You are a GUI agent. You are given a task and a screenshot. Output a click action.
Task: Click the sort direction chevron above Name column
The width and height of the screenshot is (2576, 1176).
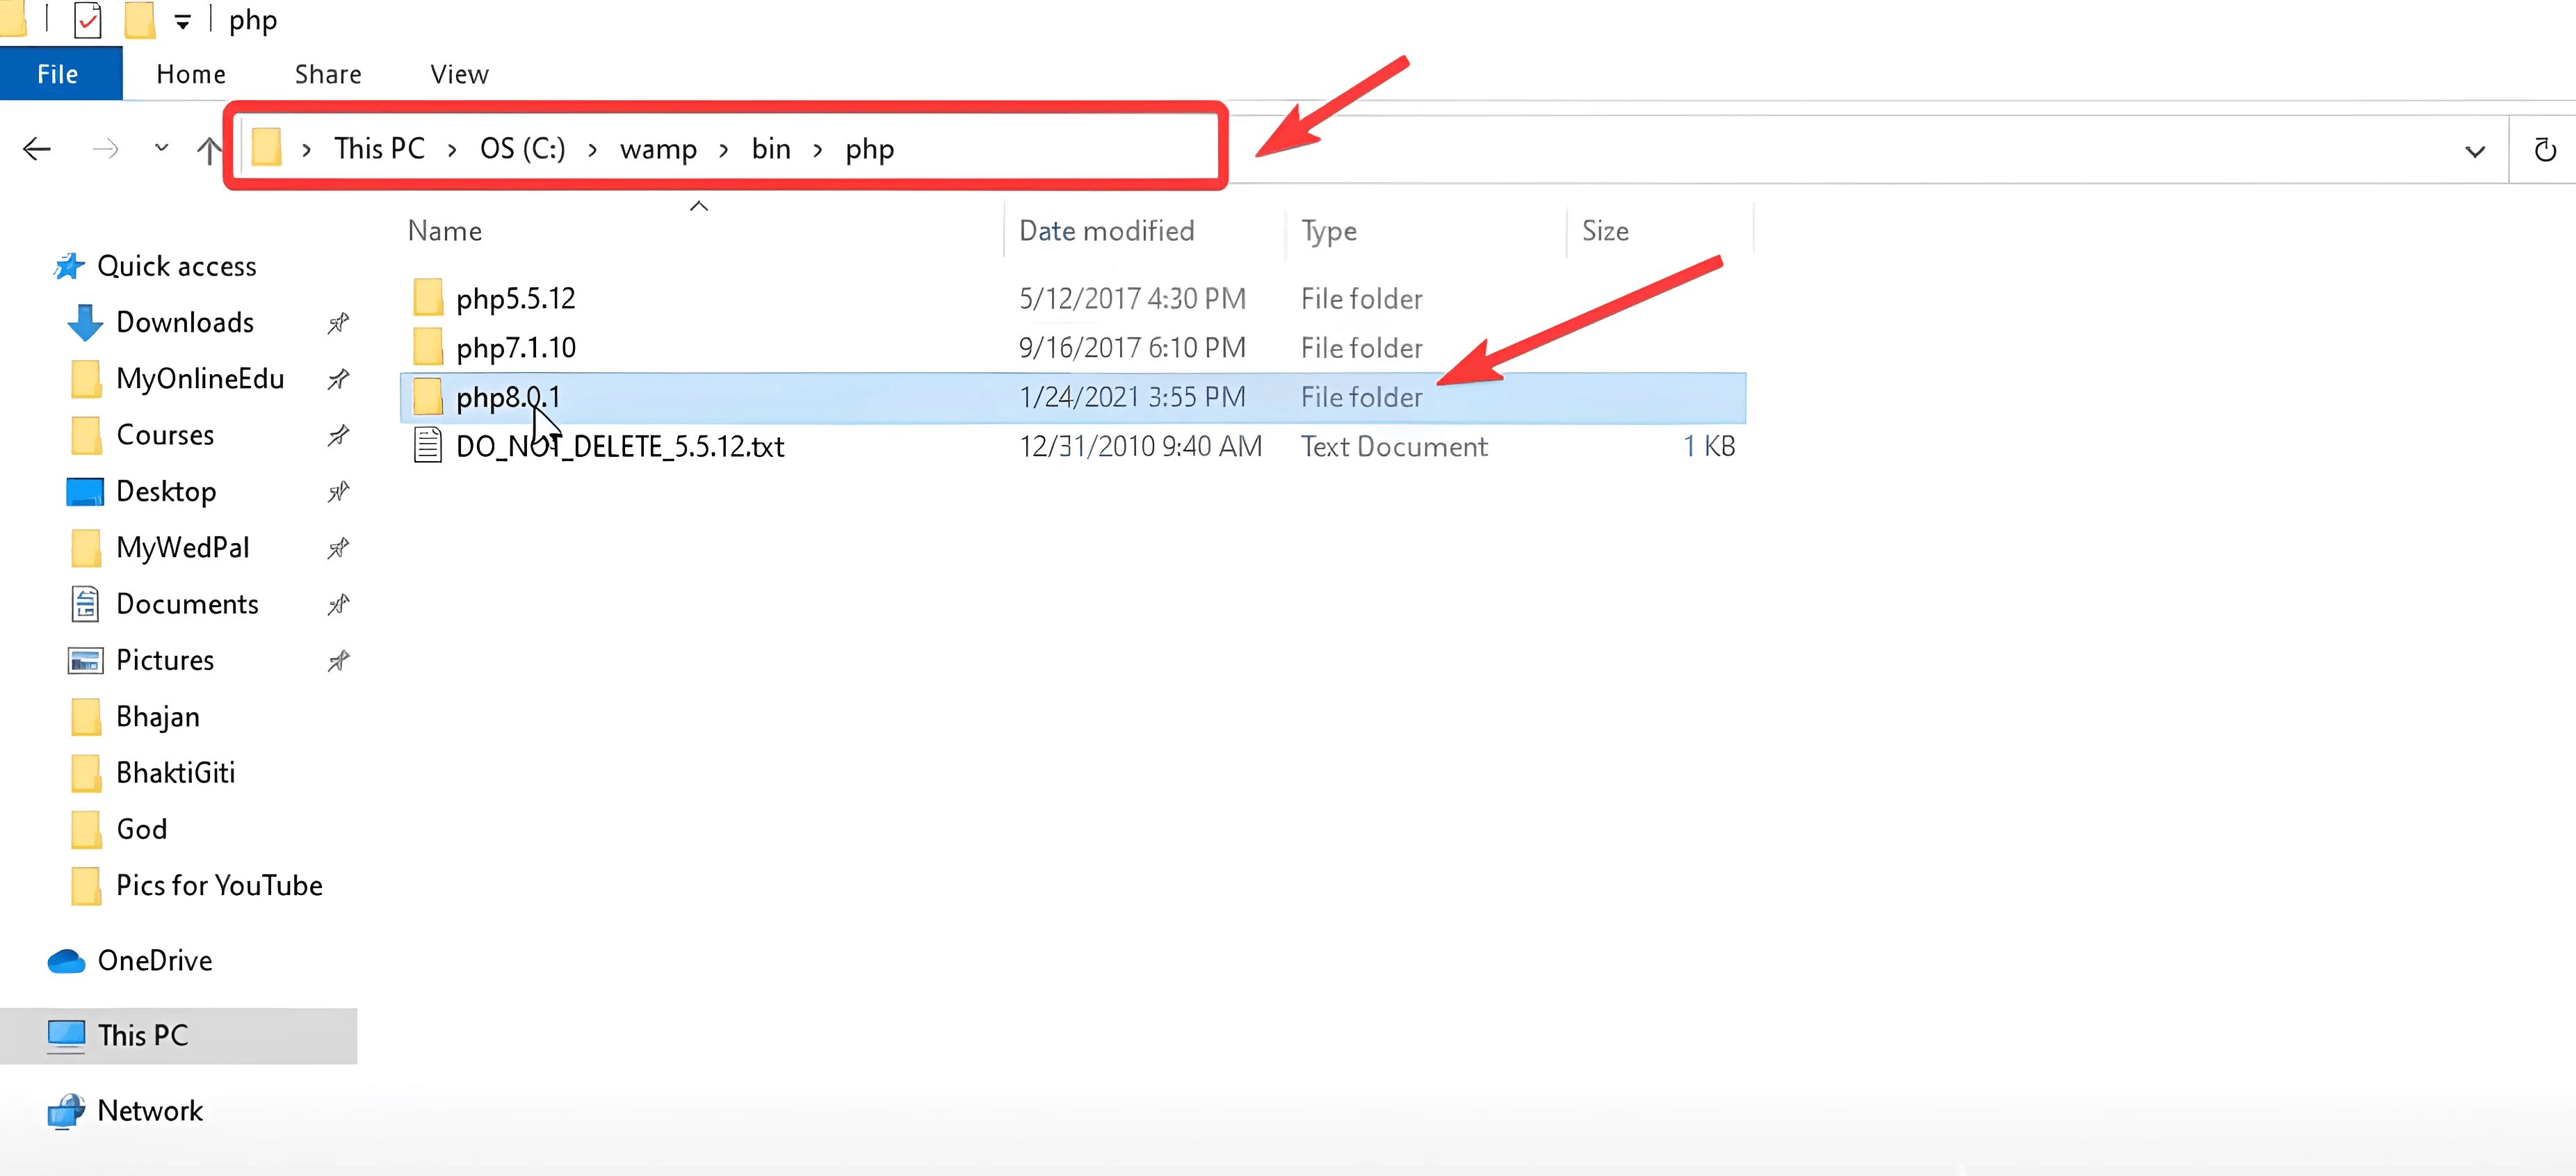tap(698, 206)
